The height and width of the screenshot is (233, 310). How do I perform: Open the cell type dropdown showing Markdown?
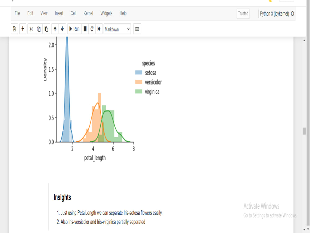coord(117,29)
